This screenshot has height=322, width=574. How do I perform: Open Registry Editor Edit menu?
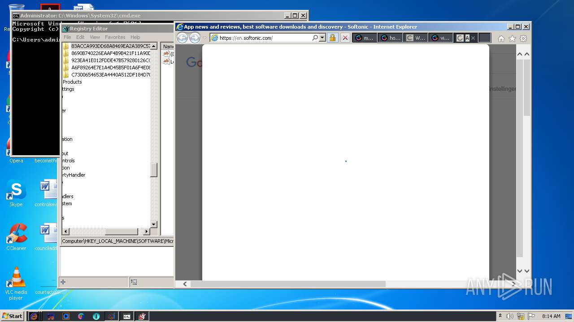click(x=80, y=37)
